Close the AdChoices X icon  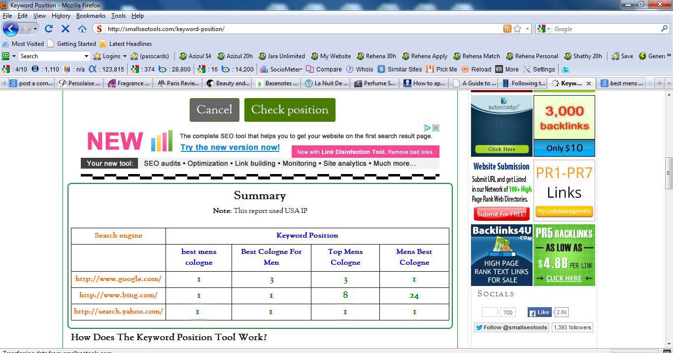[436, 128]
